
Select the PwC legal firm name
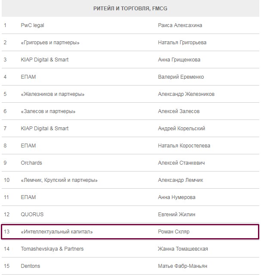(x=33, y=25)
